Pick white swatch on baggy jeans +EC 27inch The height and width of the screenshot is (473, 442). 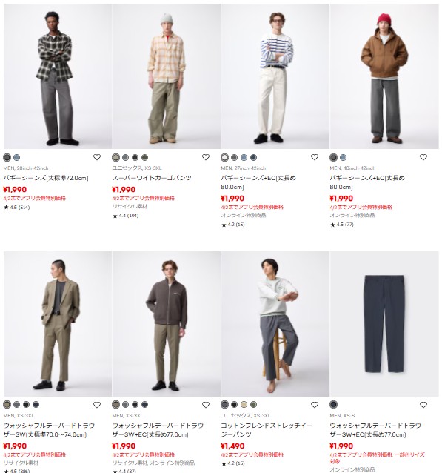pos(225,157)
